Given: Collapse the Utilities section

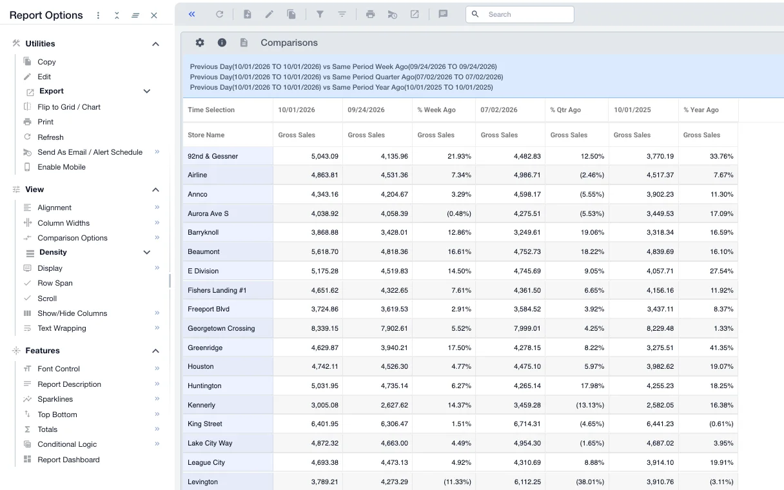Looking at the screenshot, I should pyautogui.click(x=155, y=44).
